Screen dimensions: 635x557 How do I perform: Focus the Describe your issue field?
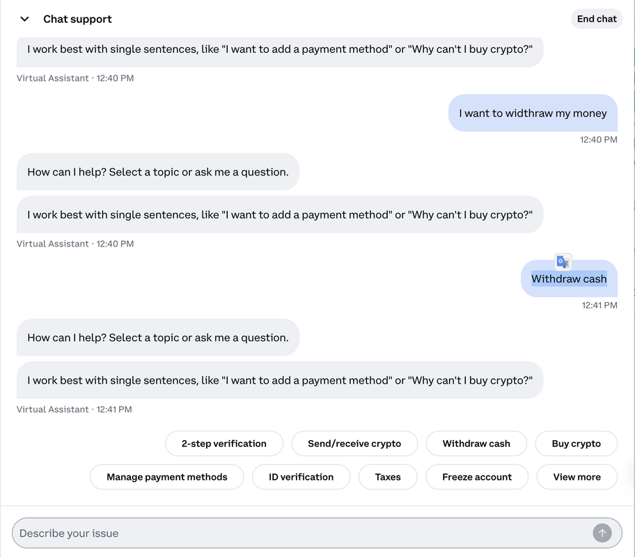click(317, 533)
